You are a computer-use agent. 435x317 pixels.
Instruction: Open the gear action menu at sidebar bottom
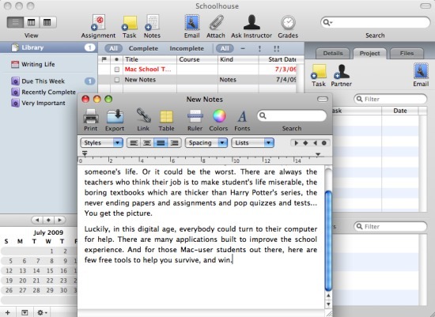42,312
